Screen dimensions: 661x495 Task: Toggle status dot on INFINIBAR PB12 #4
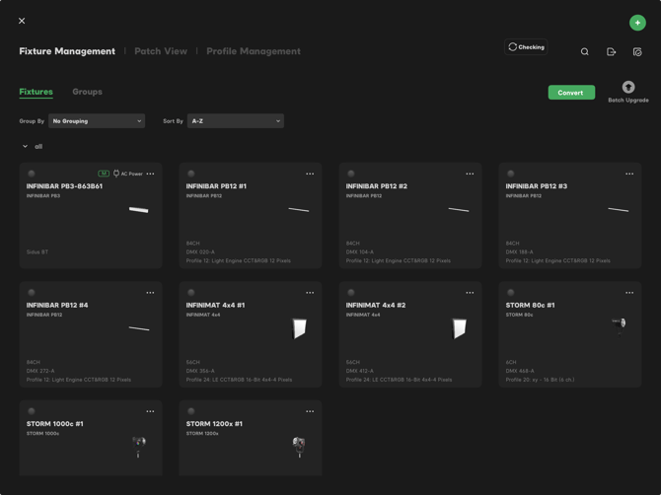32,292
